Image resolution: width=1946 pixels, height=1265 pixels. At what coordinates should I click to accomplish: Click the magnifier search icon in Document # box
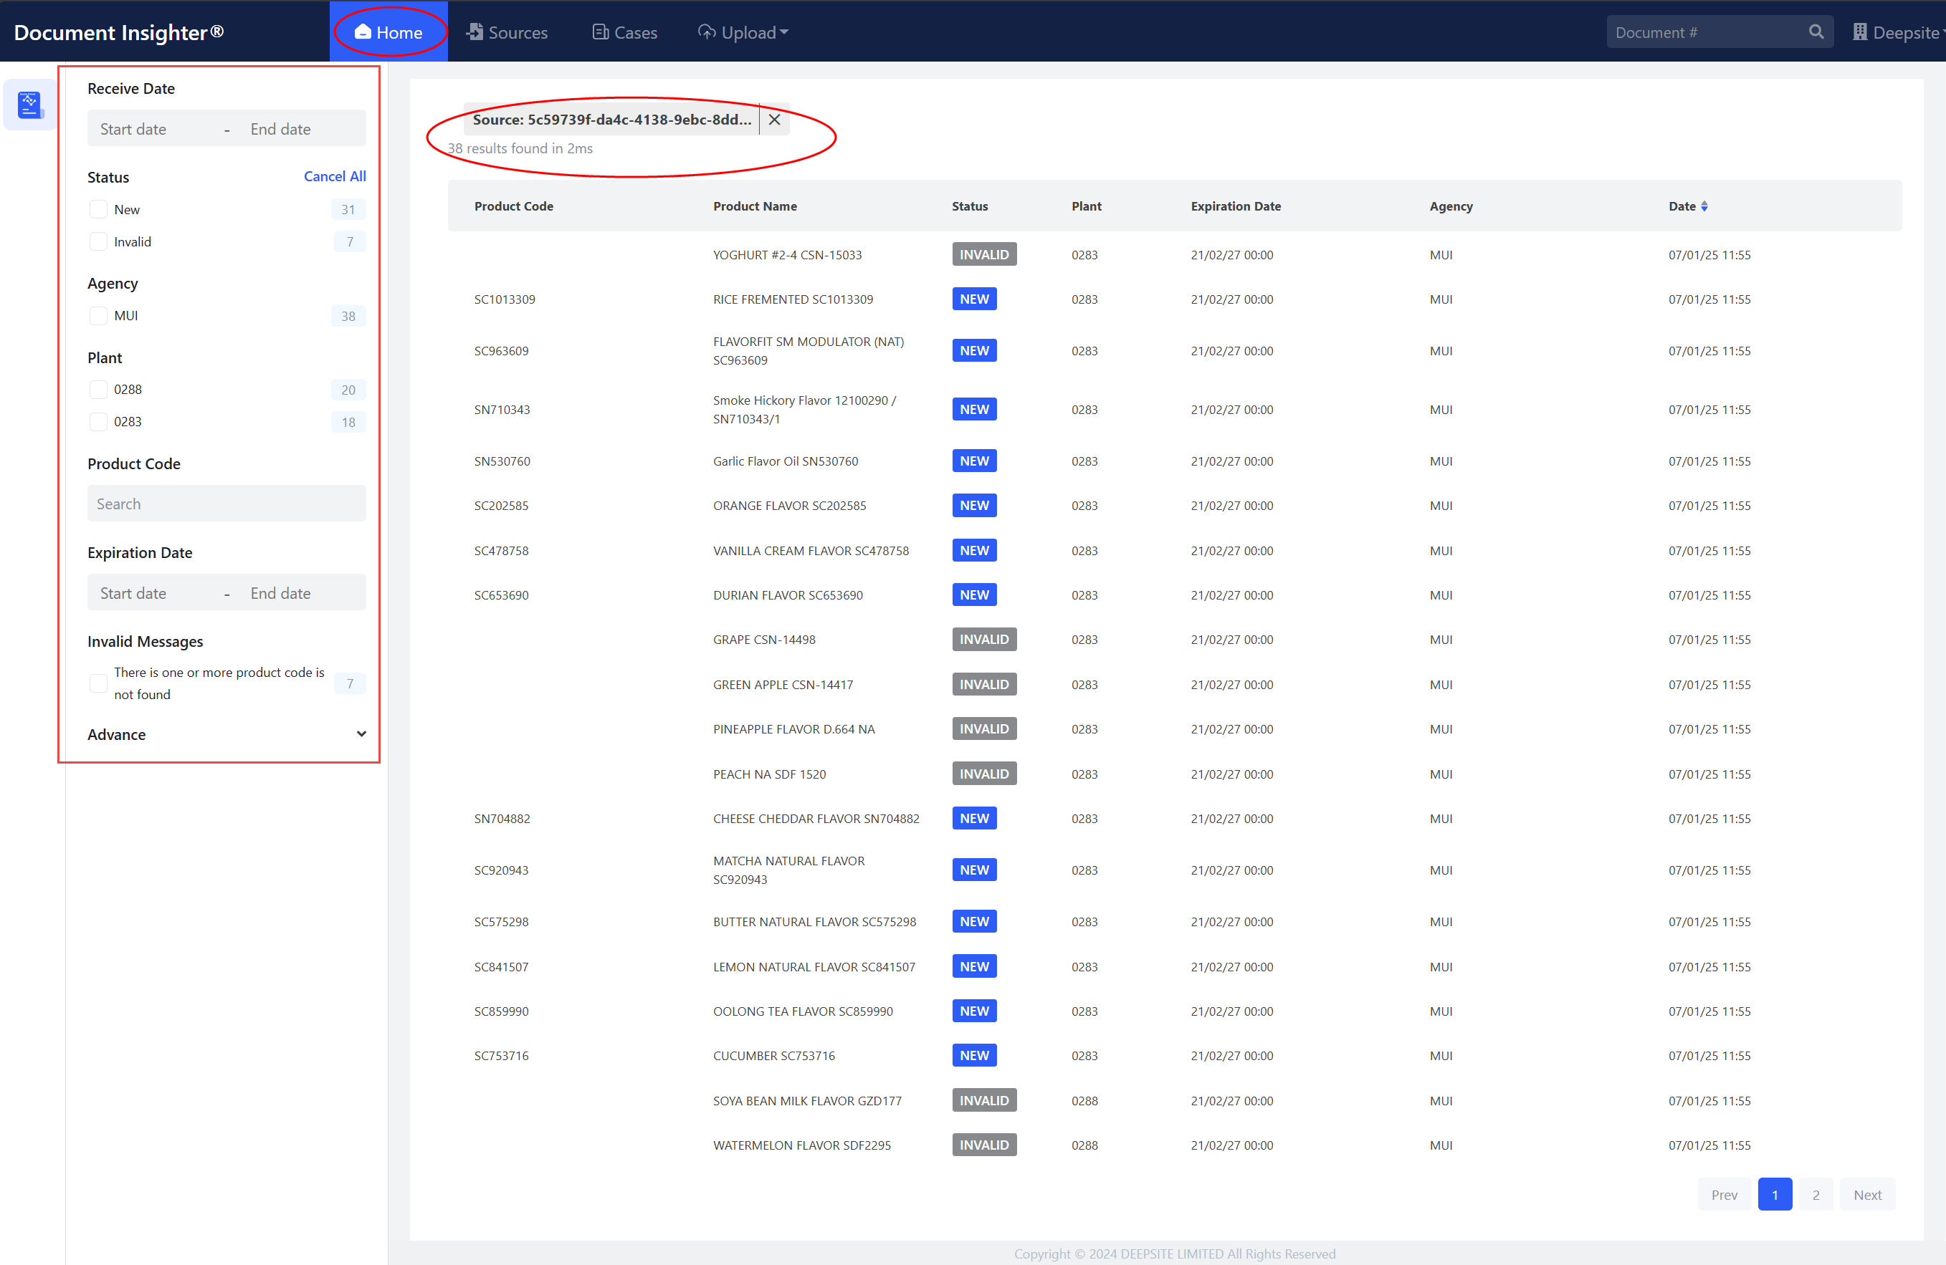(x=1816, y=32)
